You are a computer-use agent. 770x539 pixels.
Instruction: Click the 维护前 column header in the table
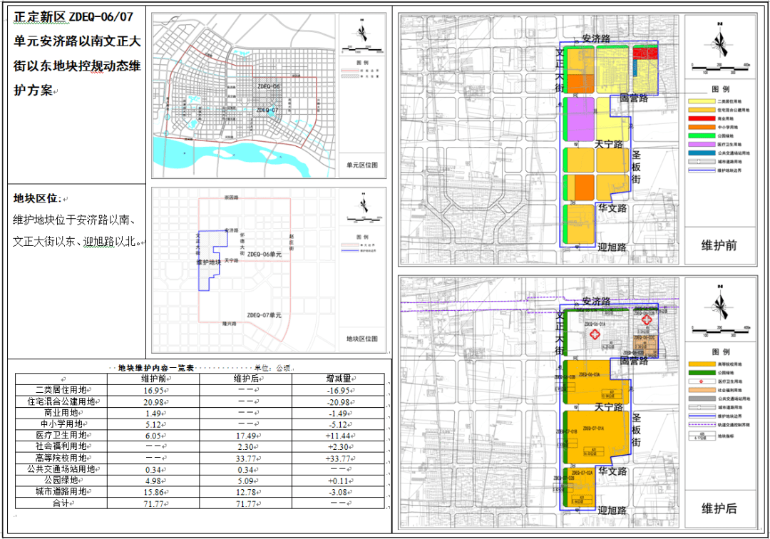153,379
